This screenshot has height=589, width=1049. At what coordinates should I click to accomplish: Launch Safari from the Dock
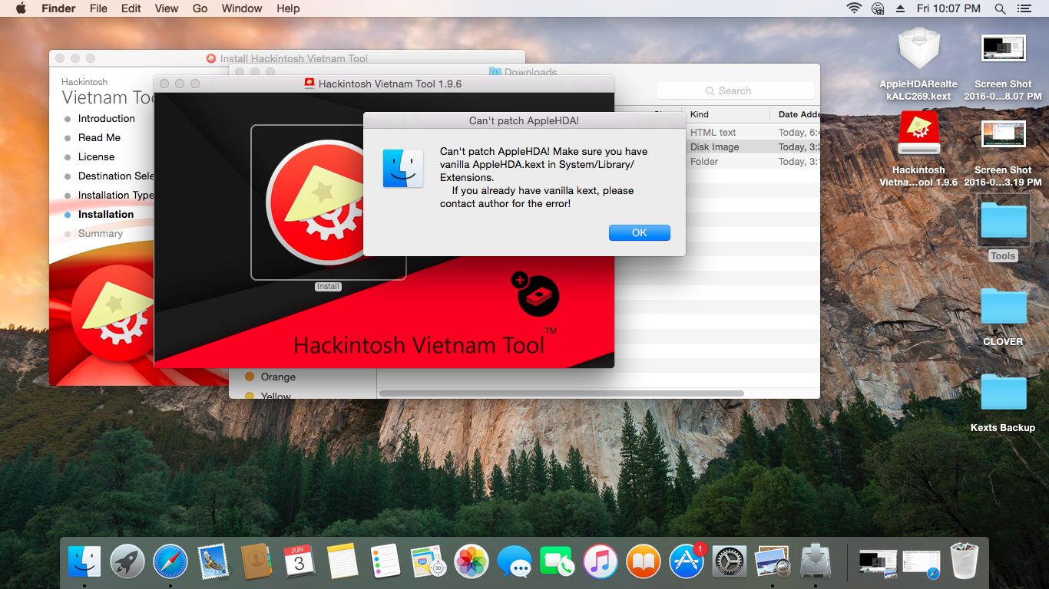pos(170,561)
